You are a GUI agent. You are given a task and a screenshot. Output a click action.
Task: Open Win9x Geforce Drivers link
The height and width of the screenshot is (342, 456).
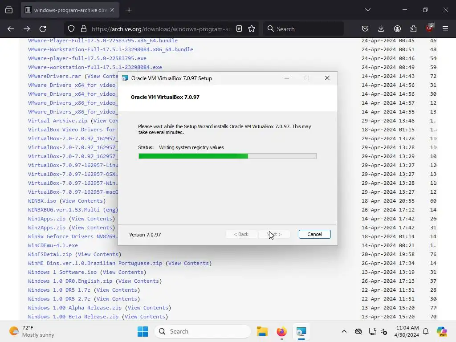(x=73, y=236)
